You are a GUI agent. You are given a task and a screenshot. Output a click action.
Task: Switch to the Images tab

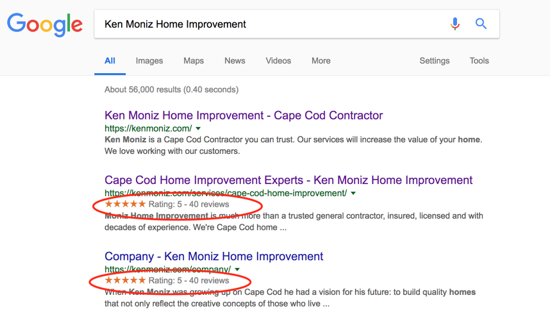(149, 61)
